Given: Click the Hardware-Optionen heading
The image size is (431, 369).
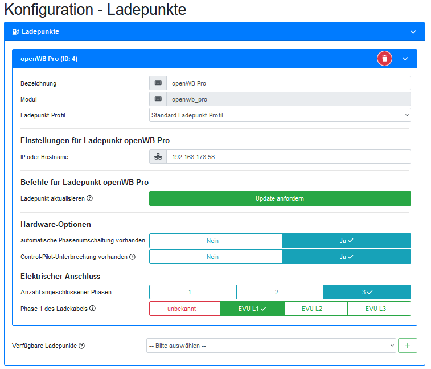Looking at the screenshot, I should coord(56,225).
